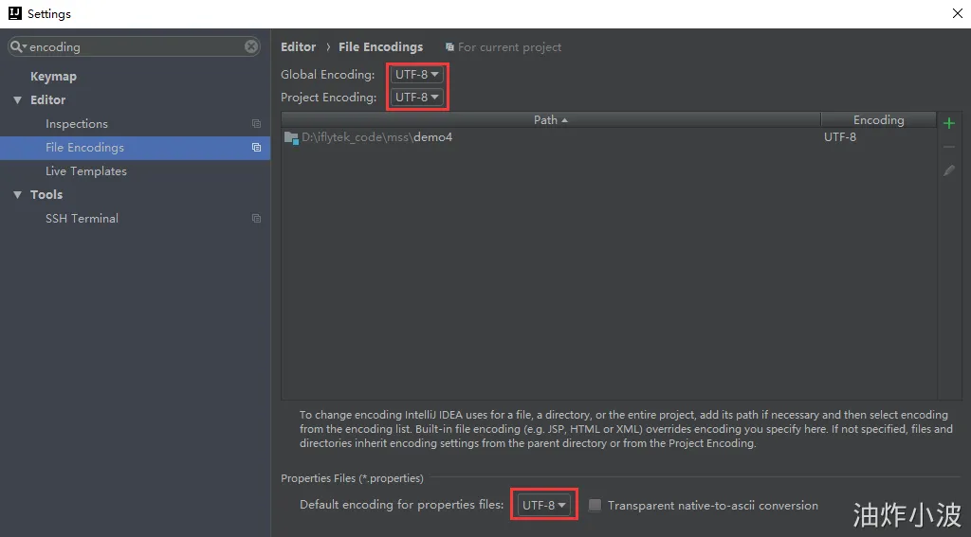This screenshot has height=537, width=971.
Task: Click the folder icon of demo4 path
Action: (x=291, y=137)
